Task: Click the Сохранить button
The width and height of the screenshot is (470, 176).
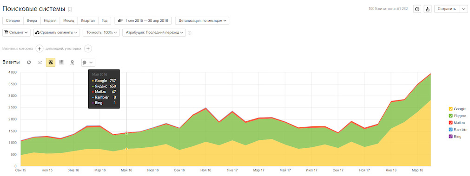Action: [x=447, y=9]
